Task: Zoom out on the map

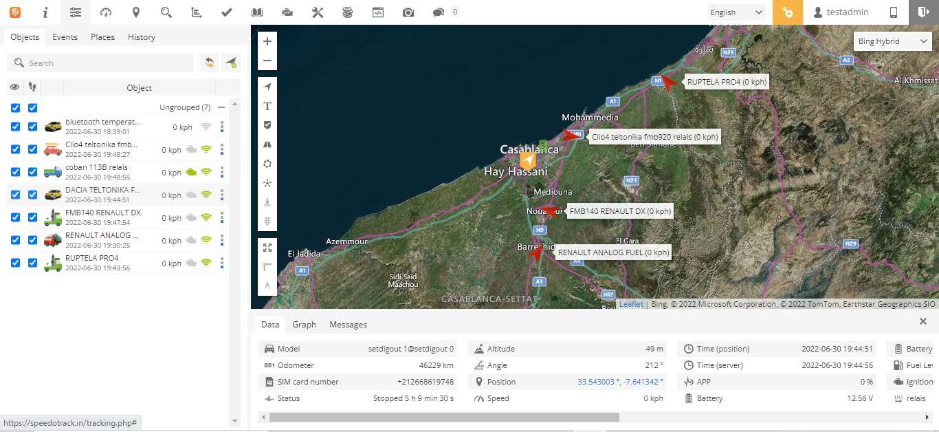Action: coord(267,61)
